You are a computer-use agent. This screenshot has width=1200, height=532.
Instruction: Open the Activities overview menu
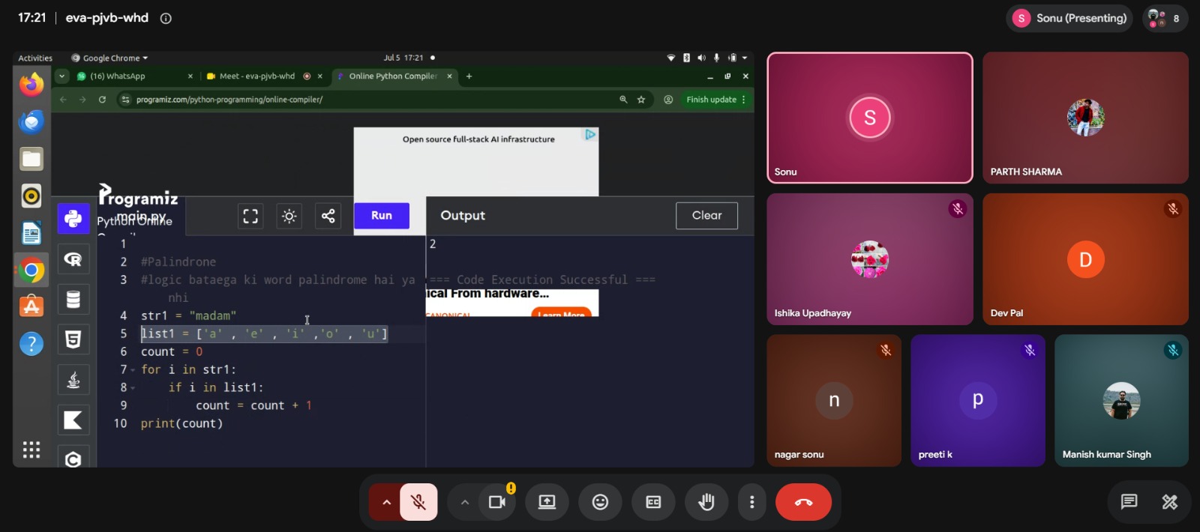(35, 58)
